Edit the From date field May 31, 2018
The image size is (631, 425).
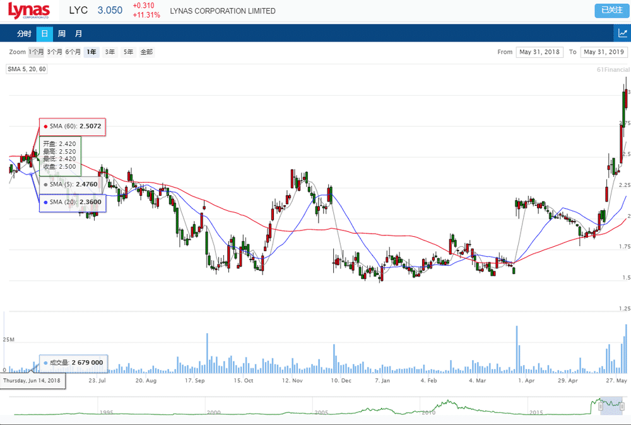540,52
